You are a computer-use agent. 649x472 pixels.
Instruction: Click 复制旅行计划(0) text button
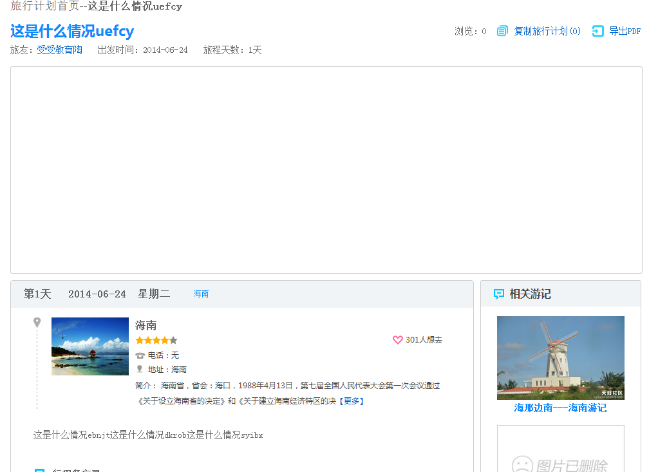(548, 30)
